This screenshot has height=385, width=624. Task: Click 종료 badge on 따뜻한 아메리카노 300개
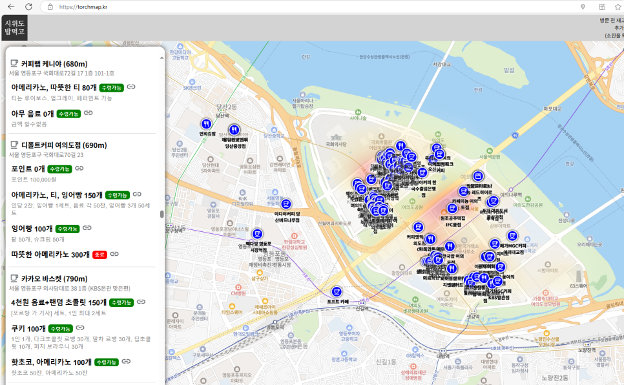99,255
